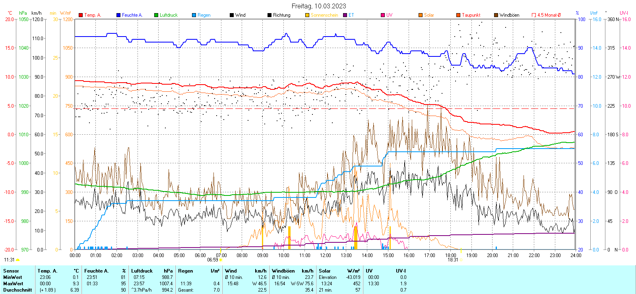
Task: Click the orange Solar legend square
Action: tap(421, 15)
